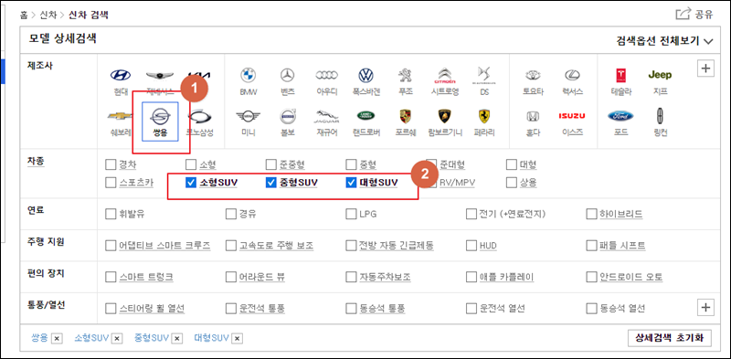Expand 검색옵션 전체보기 dropdown

pos(665,41)
